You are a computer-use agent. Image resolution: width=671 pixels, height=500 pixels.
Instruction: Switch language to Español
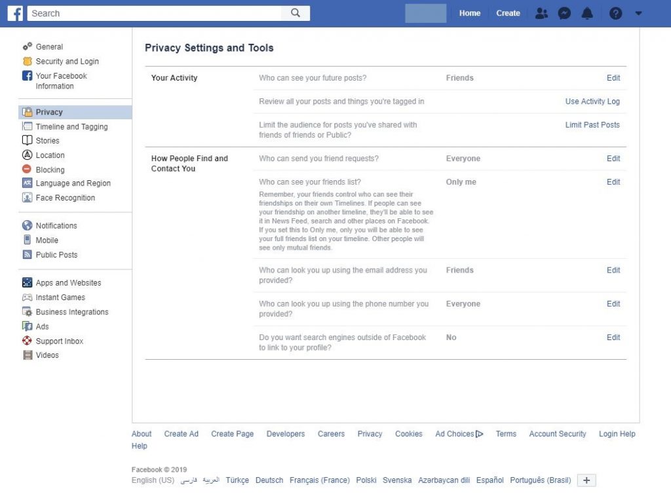click(490, 480)
